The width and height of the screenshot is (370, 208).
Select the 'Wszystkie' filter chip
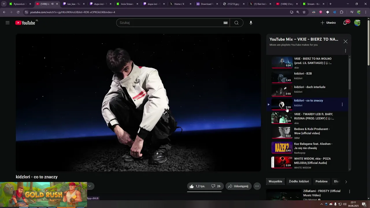tap(275, 181)
